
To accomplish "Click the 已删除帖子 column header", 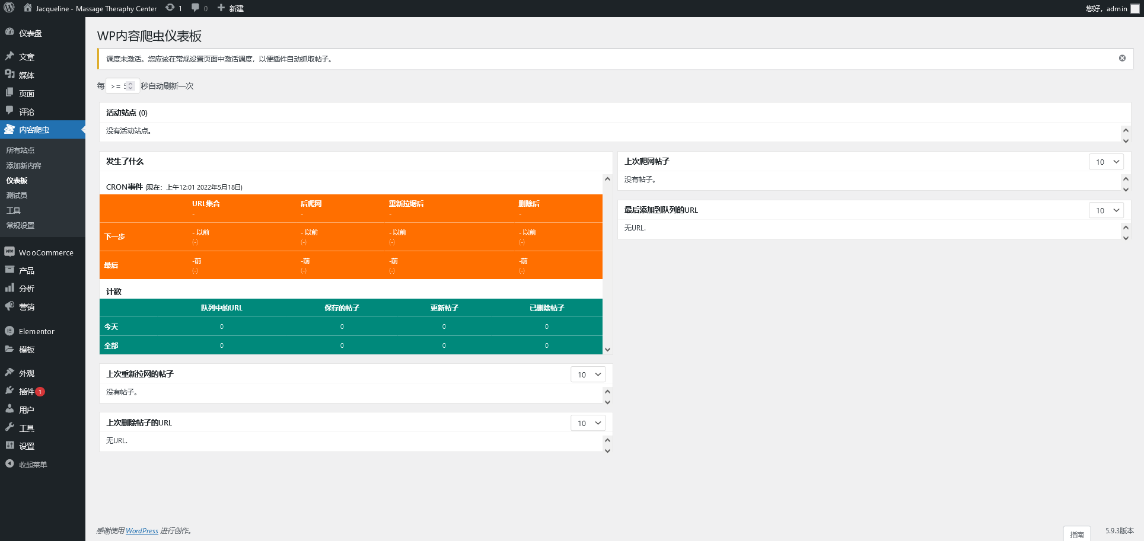I will point(546,308).
